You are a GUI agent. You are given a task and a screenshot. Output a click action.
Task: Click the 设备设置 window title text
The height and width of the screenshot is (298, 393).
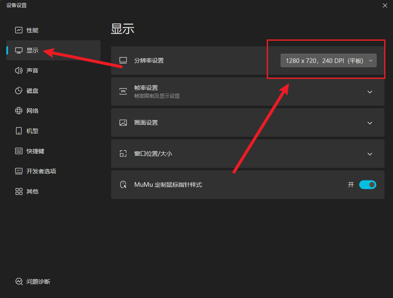16,5
